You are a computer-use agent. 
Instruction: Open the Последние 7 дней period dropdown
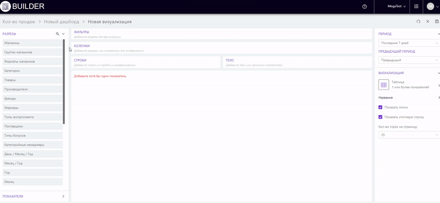coord(408,43)
